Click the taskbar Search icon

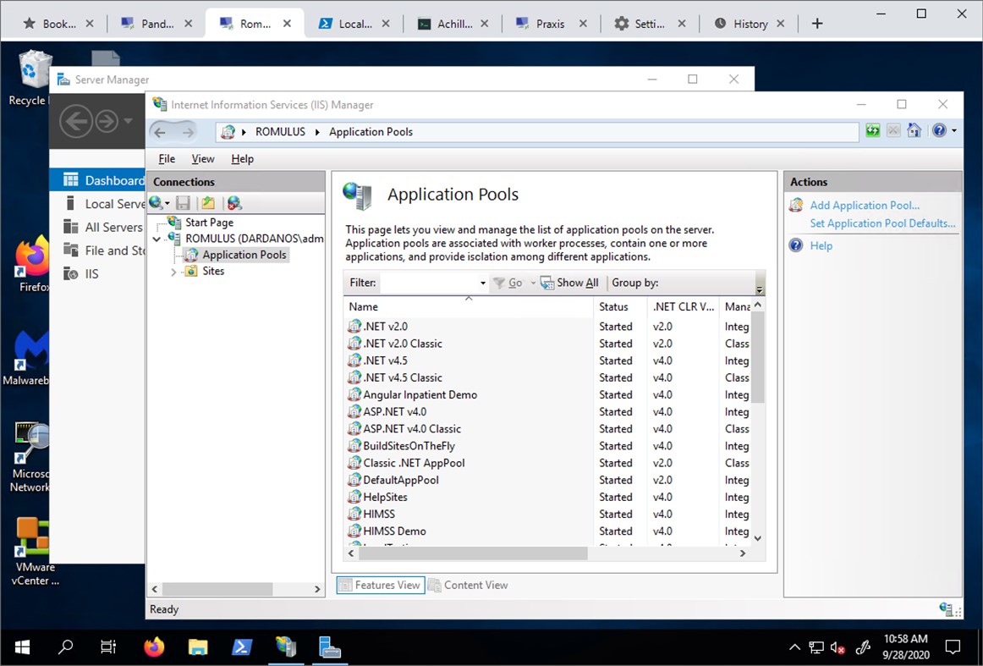pyautogui.click(x=65, y=647)
